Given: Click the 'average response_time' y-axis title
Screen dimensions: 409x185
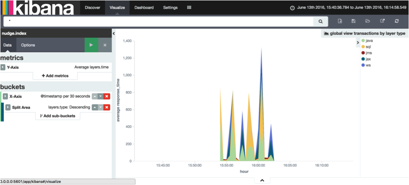Looking at the screenshot, I should coord(118,100).
